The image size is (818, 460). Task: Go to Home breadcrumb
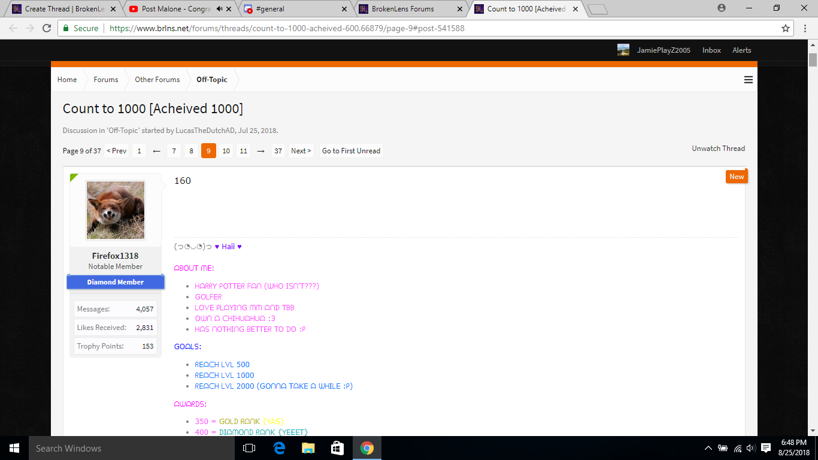(x=67, y=80)
